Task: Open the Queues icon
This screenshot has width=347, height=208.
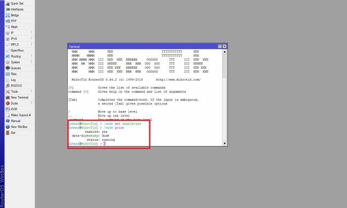Action: pos(8,68)
